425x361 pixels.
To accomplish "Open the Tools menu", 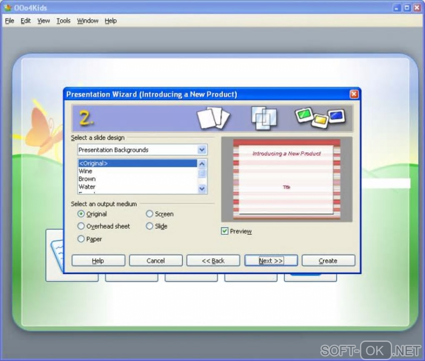I will click(x=63, y=20).
